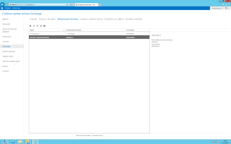Click taskbar clock showing 12:23
Image resolution: width=231 pixels, height=144 pixels.
tap(225, 142)
